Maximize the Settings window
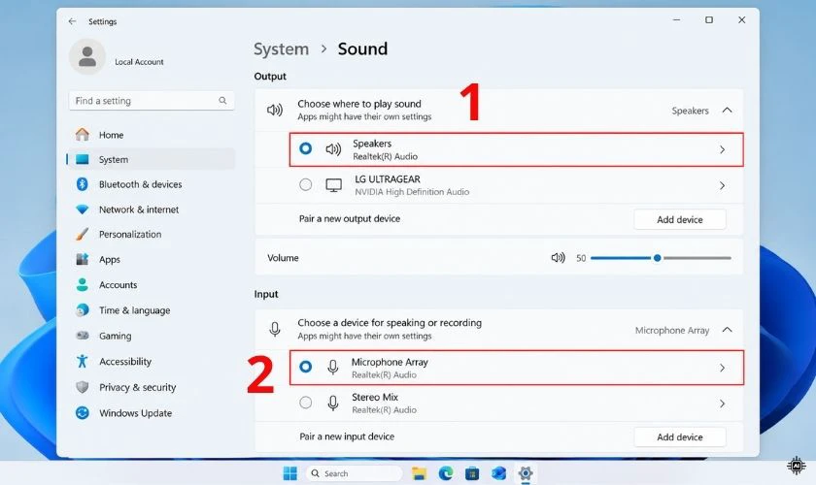 [x=709, y=19]
